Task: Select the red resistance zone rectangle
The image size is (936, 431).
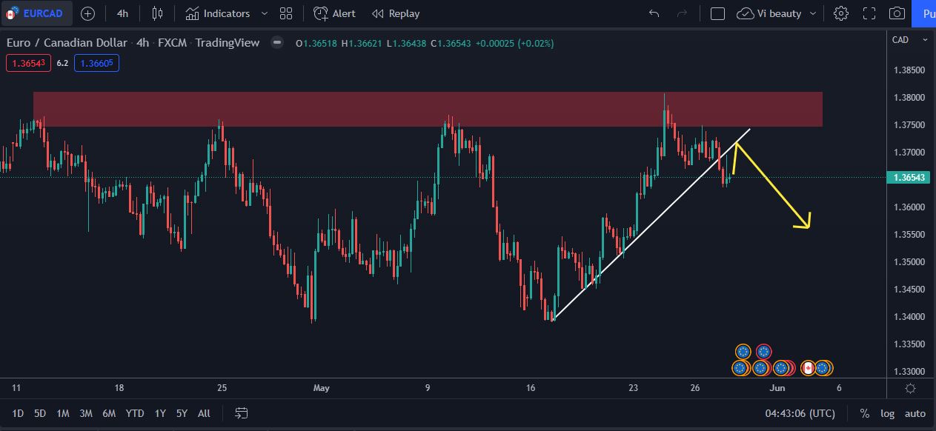Action: click(428, 109)
